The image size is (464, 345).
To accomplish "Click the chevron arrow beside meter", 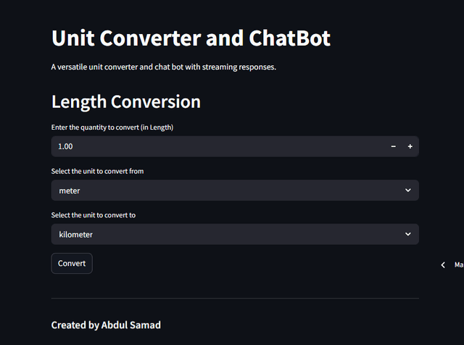I will (408, 191).
